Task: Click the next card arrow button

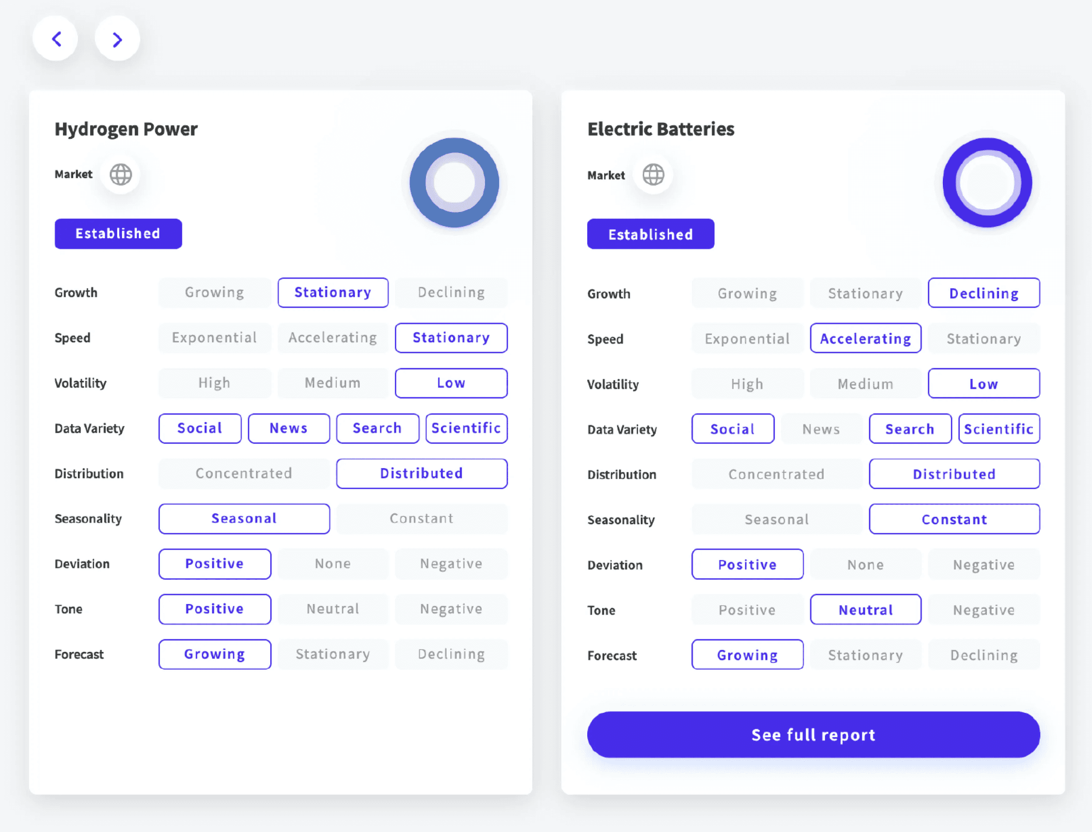Action: pyautogui.click(x=117, y=38)
